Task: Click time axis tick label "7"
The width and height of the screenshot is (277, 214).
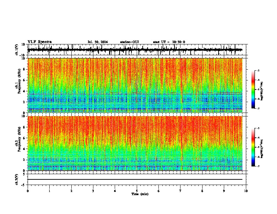Action: coord(180,191)
